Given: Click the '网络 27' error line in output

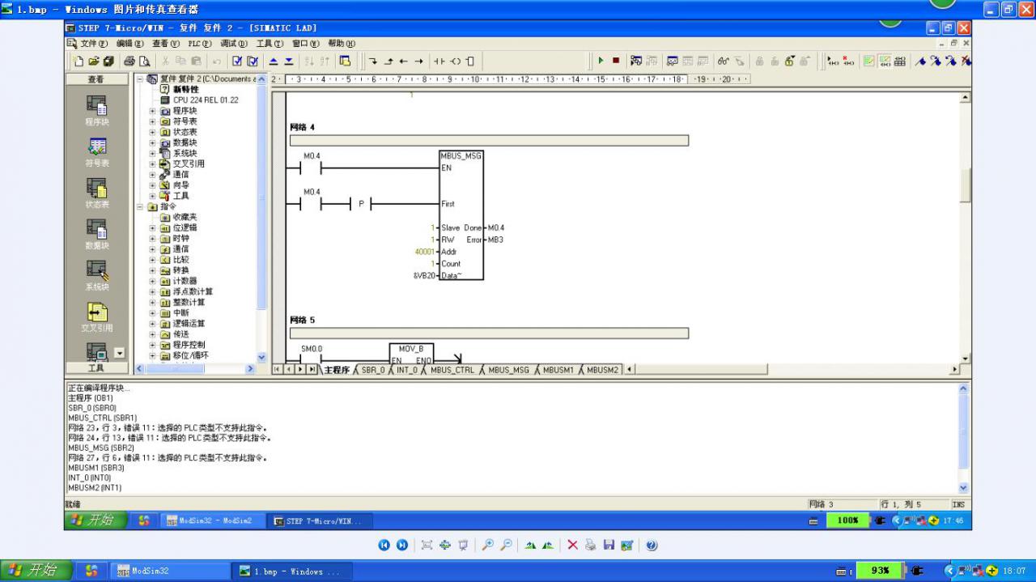Looking at the screenshot, I should coord(168,457).
